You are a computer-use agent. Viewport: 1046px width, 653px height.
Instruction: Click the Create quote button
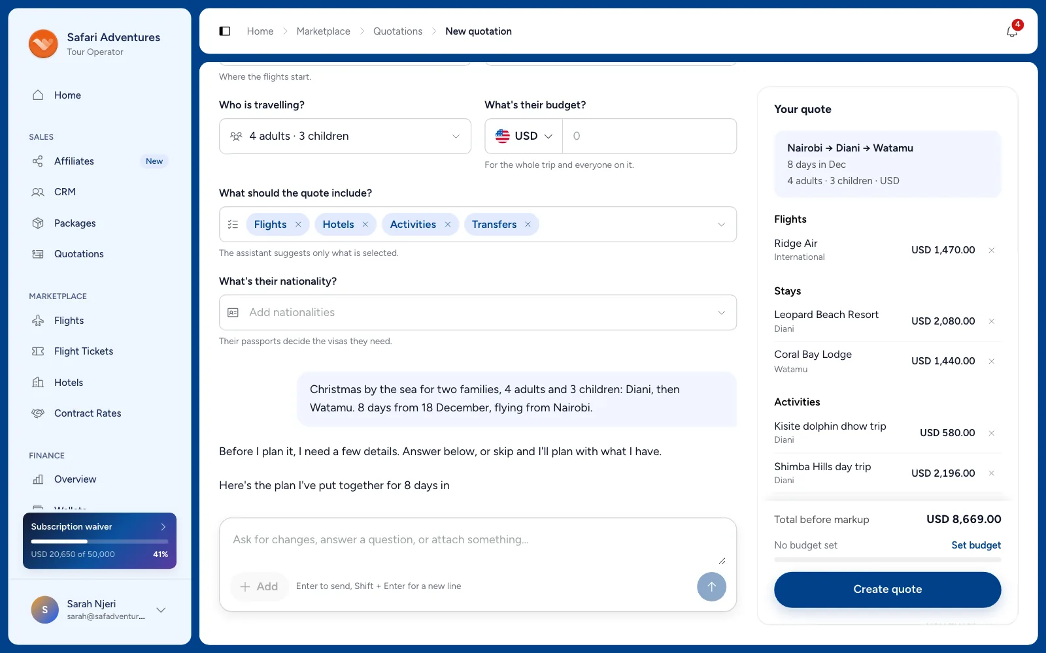(888, 590)
